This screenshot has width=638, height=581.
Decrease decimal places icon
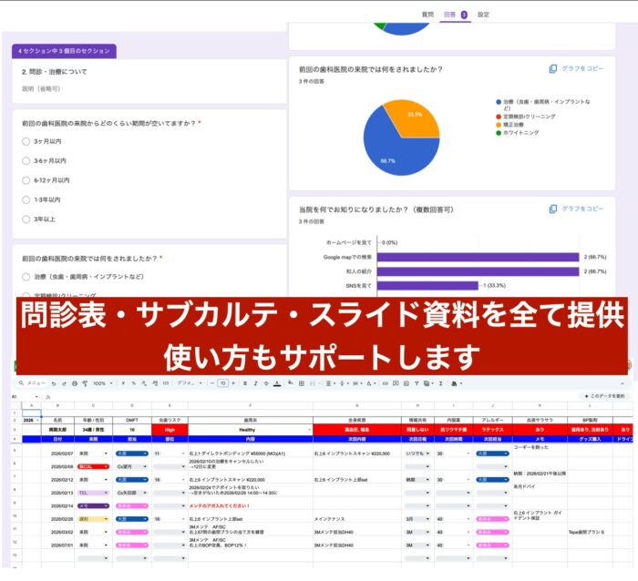(x=144, y=383)
